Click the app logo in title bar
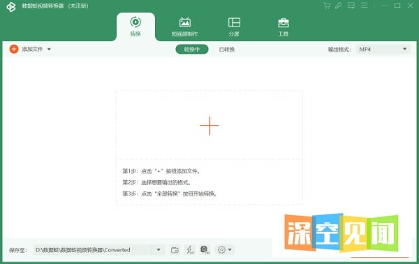 (x=11, y=7)
